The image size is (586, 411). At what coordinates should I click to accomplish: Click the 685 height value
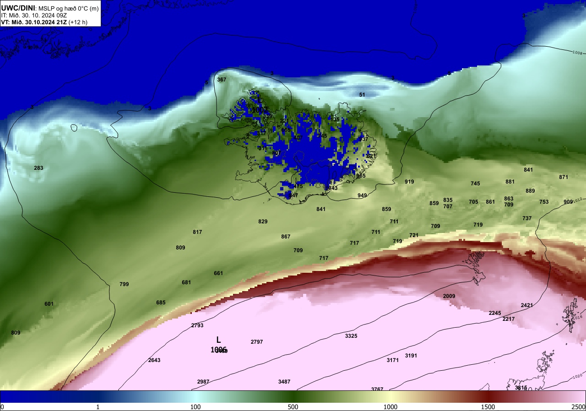pyautogui.click(x=161, y=303)
